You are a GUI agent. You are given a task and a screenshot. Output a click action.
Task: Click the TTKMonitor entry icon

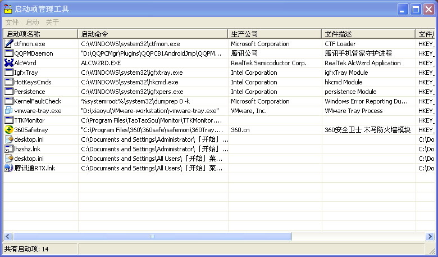click(x=9, y=120)
